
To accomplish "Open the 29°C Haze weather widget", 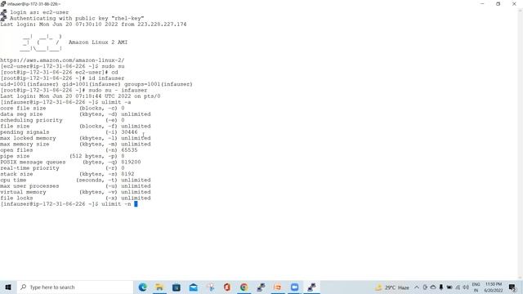I will point(392,287).
